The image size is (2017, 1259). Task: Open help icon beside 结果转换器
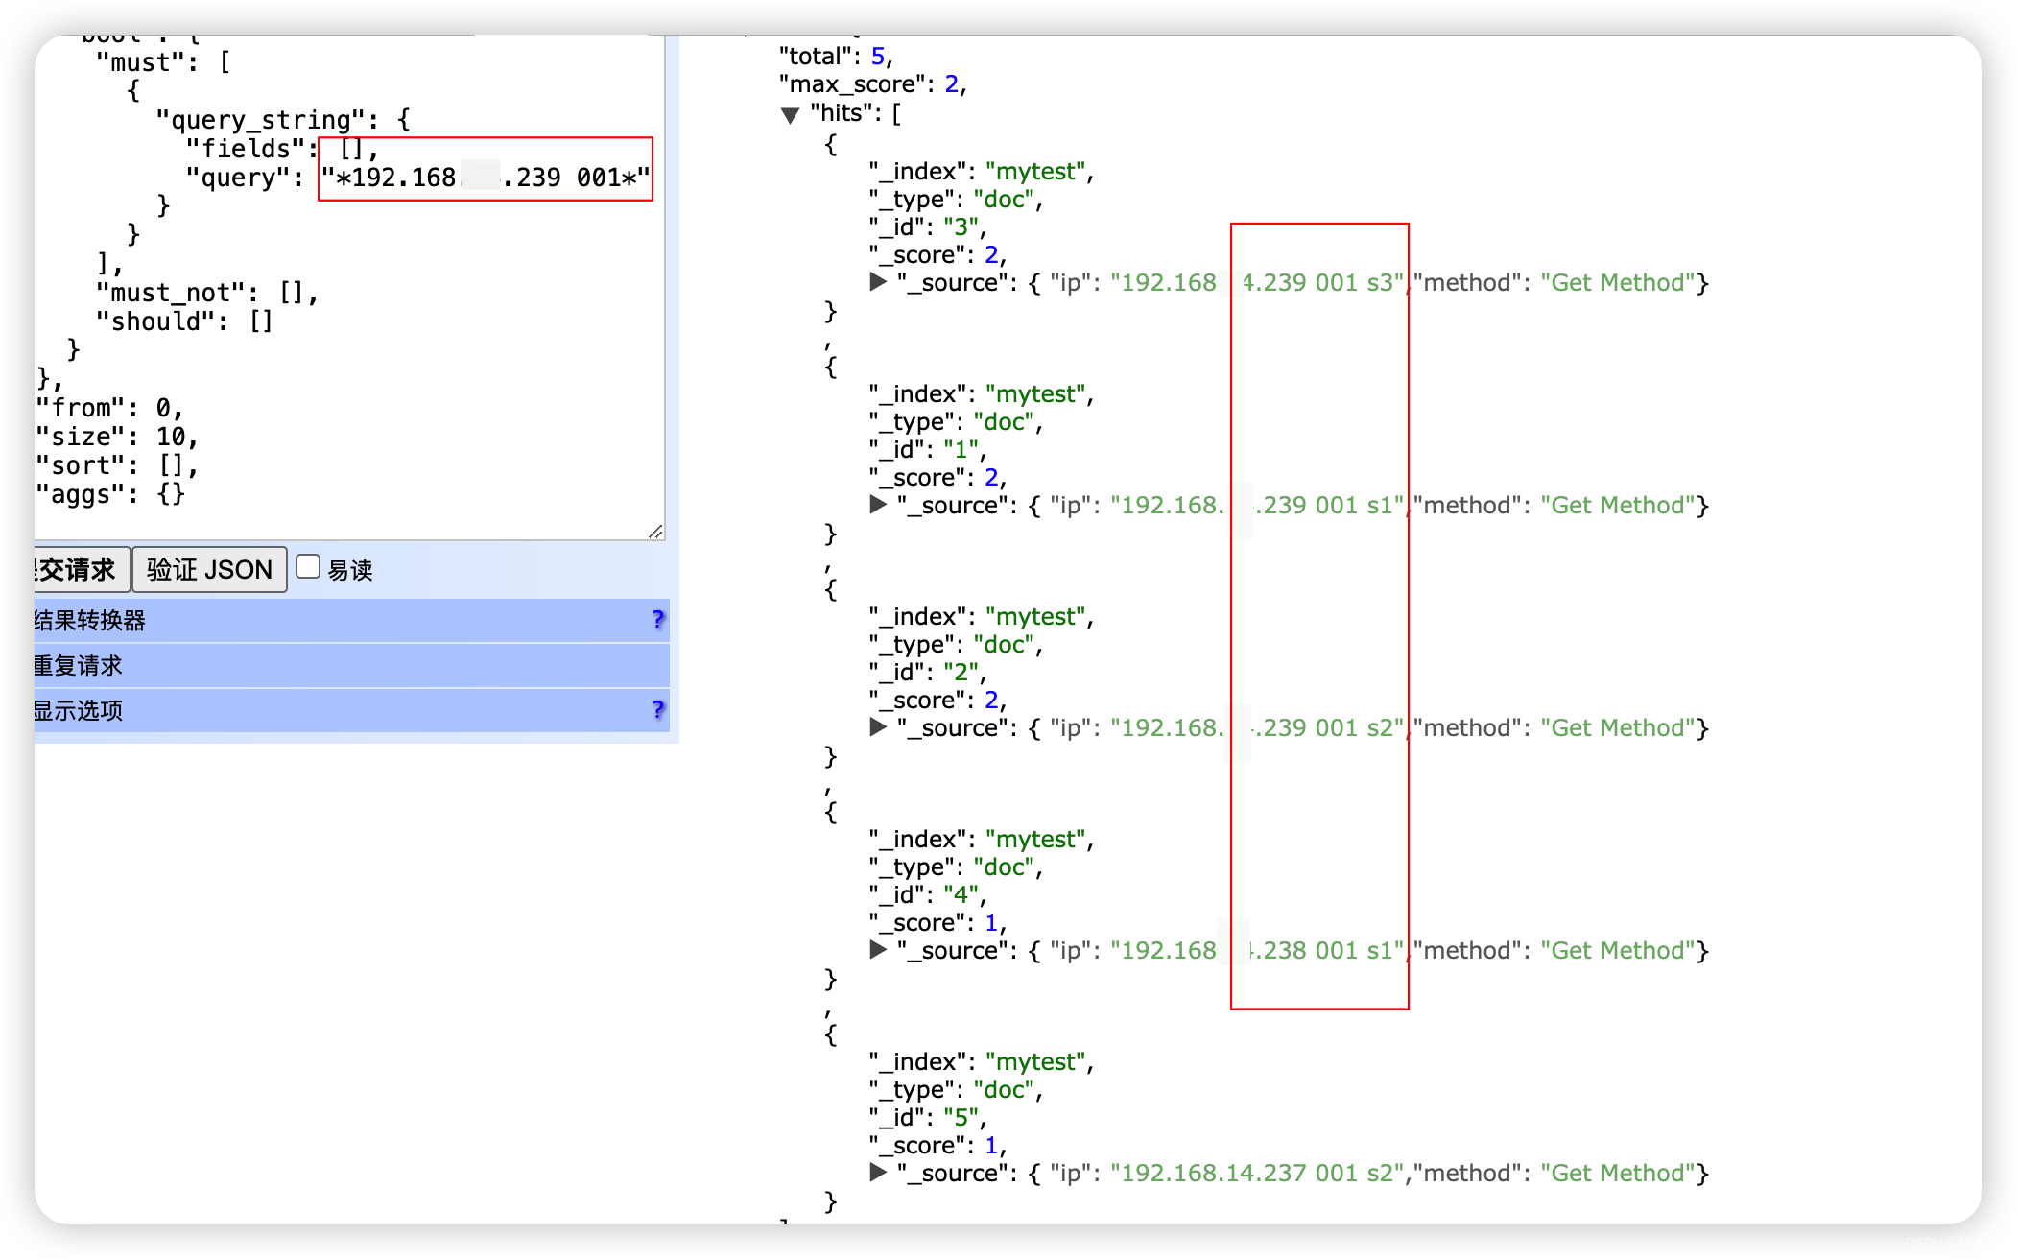pos(657,620)
